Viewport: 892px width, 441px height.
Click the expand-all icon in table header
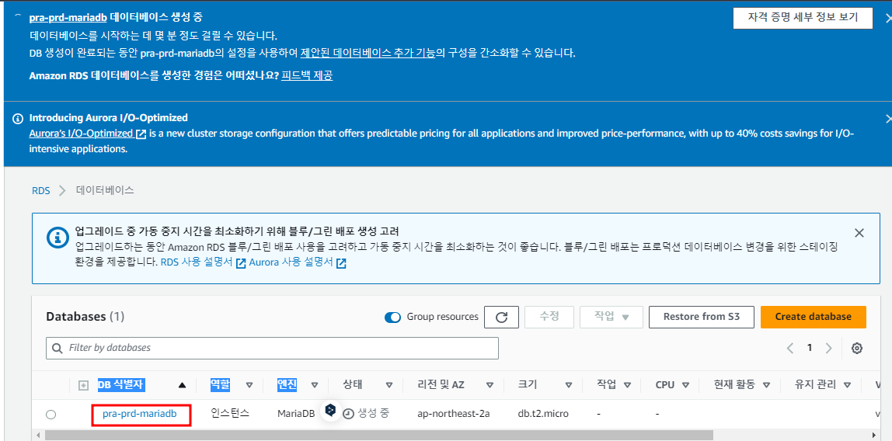(83, 385)
